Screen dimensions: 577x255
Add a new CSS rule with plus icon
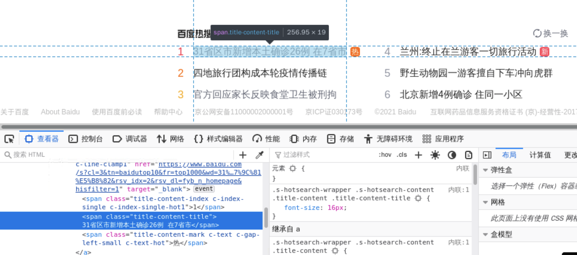[419, 155]
